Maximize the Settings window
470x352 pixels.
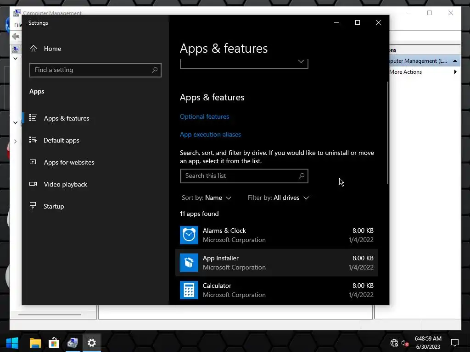[x=357, y=23]
